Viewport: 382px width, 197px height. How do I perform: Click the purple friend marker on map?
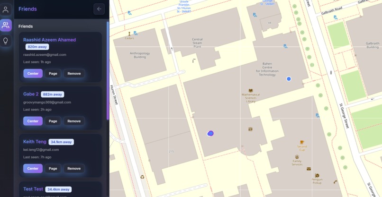210,133
